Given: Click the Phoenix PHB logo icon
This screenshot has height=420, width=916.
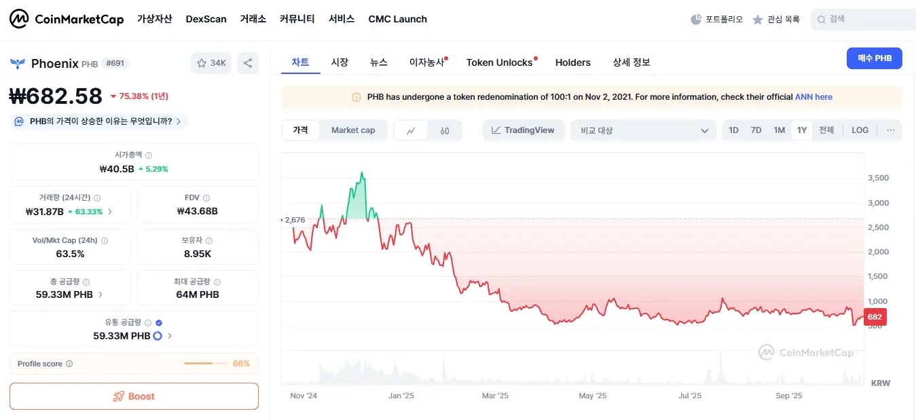Looking at the screenshot, I should tap(18, 64).
